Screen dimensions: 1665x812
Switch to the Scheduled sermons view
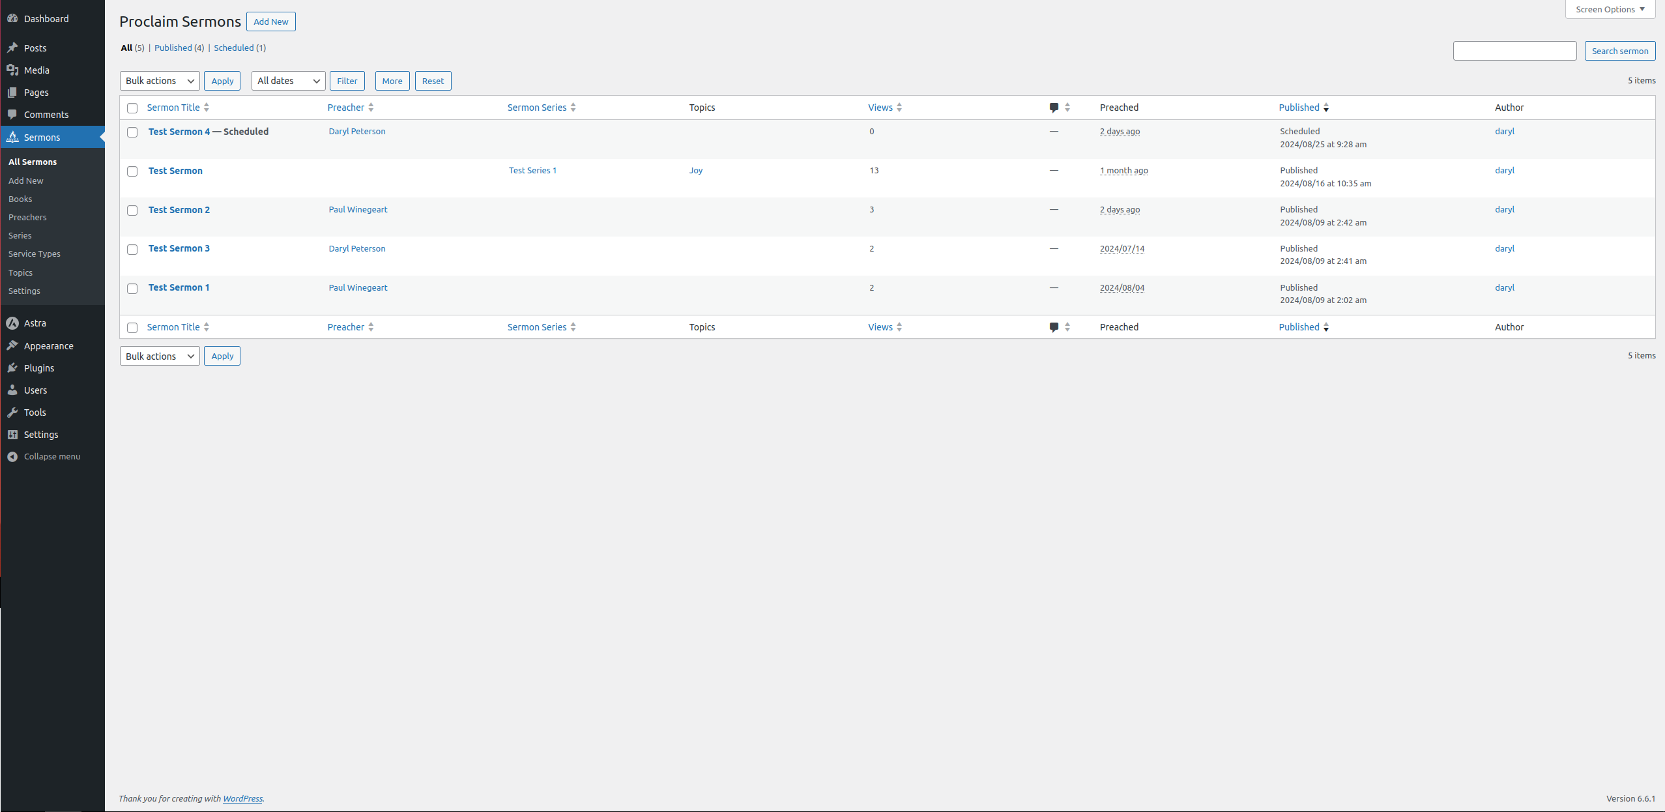point(234,47)
